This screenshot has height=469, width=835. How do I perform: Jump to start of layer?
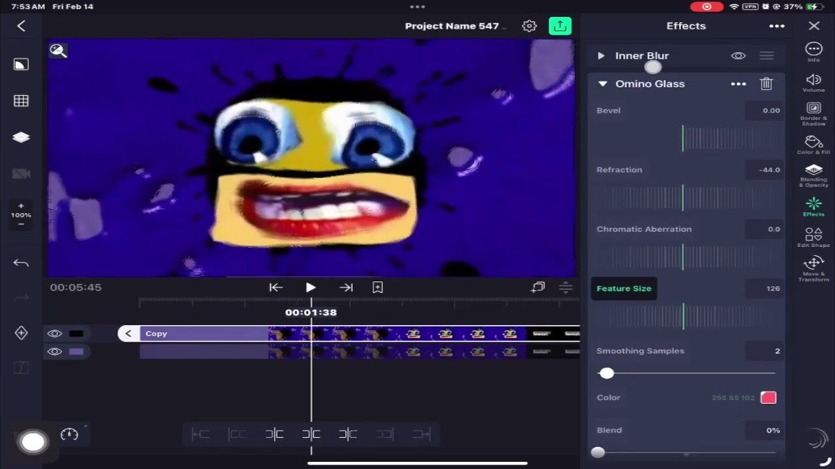[275, 287]
